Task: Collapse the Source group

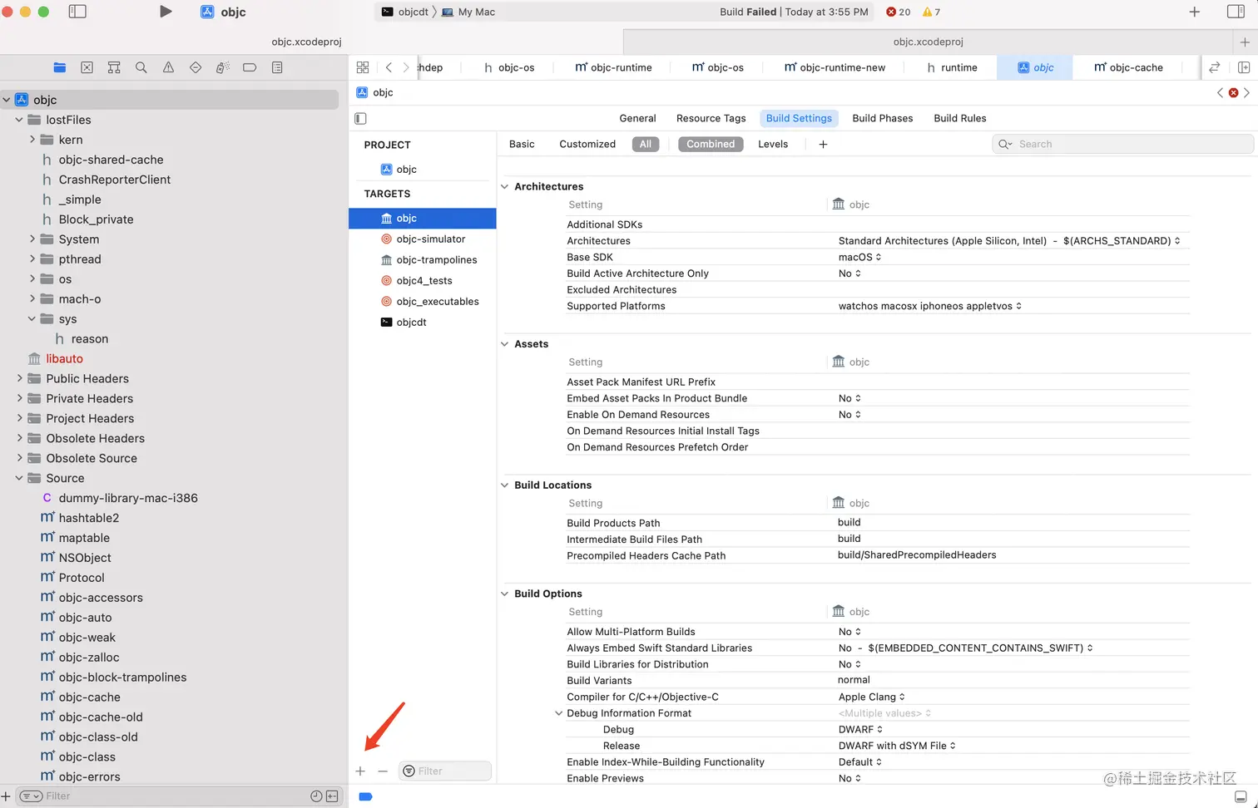Action: 19,478
